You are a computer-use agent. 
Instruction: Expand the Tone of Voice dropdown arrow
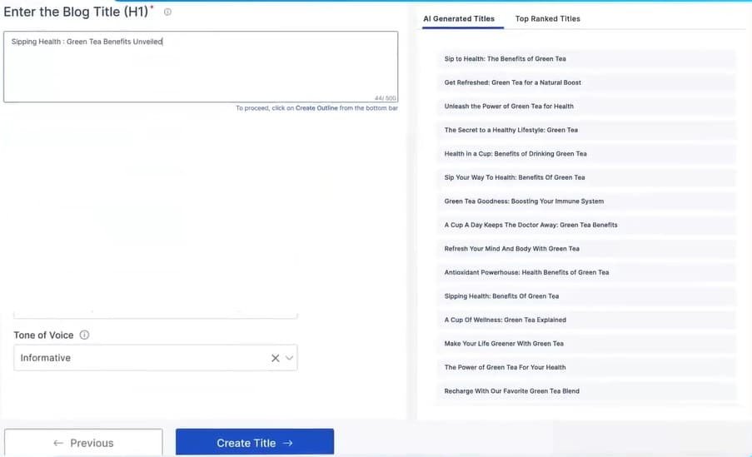290,358
